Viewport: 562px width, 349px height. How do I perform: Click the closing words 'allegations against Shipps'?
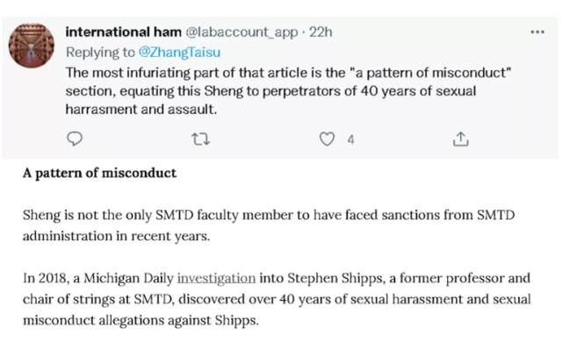click(178, 320)
